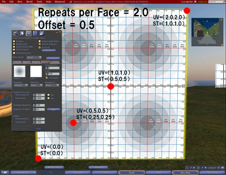Click the grid Options button

coord(49,50)
